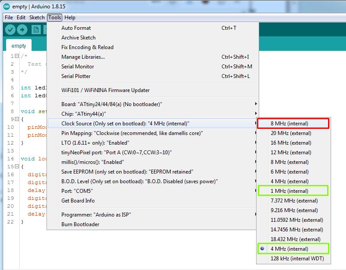Select 11.0592 MHz (external) clock option

pyautogui.click(x=293, y=220)
